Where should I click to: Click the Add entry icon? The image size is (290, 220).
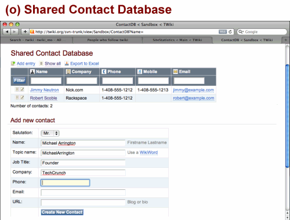point(13,63)
